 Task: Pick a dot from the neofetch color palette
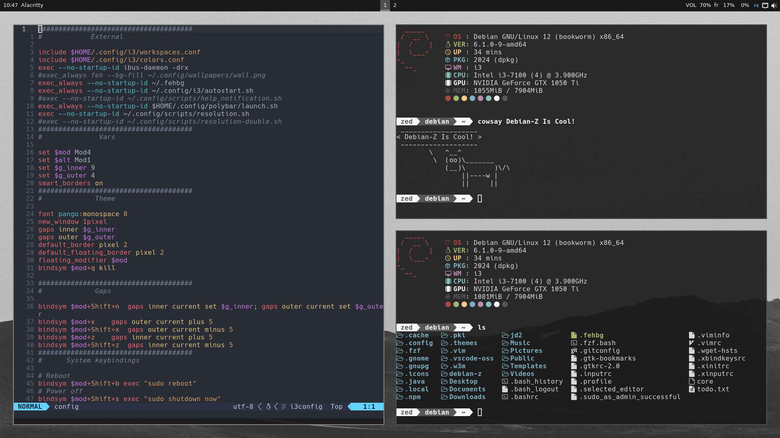pos(448,98)
